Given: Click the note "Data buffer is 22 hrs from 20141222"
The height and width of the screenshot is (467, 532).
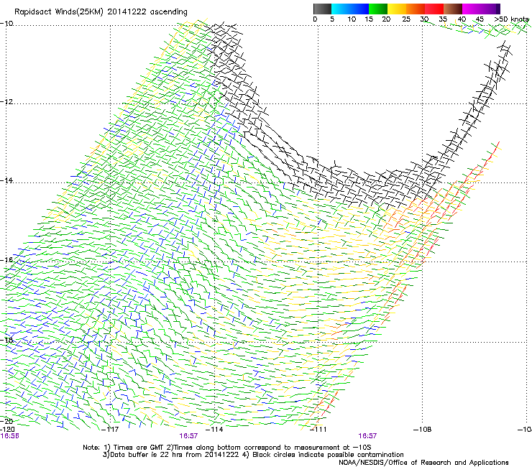Looking at the screenshot, I should click(174, 455).
